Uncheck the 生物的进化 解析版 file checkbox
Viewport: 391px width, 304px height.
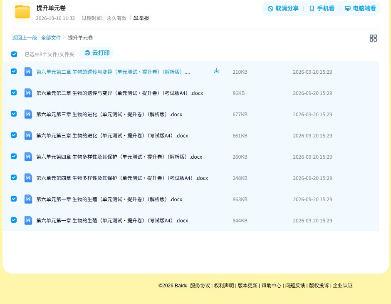point(14,114)
